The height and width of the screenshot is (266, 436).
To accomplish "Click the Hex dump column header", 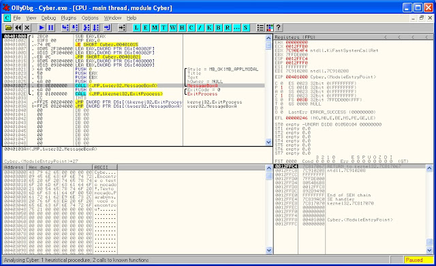I will [60, 167].
